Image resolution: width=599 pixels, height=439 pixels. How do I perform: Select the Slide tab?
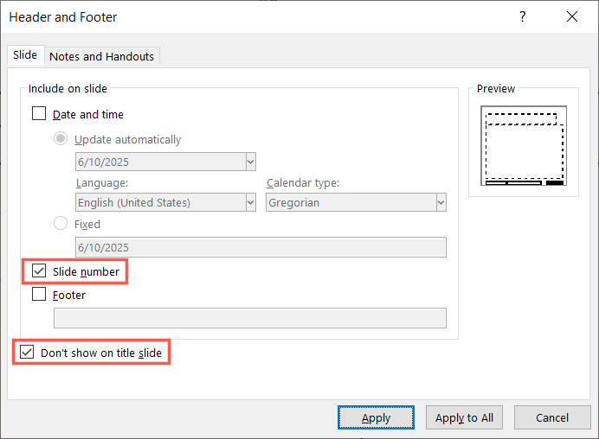25,55
